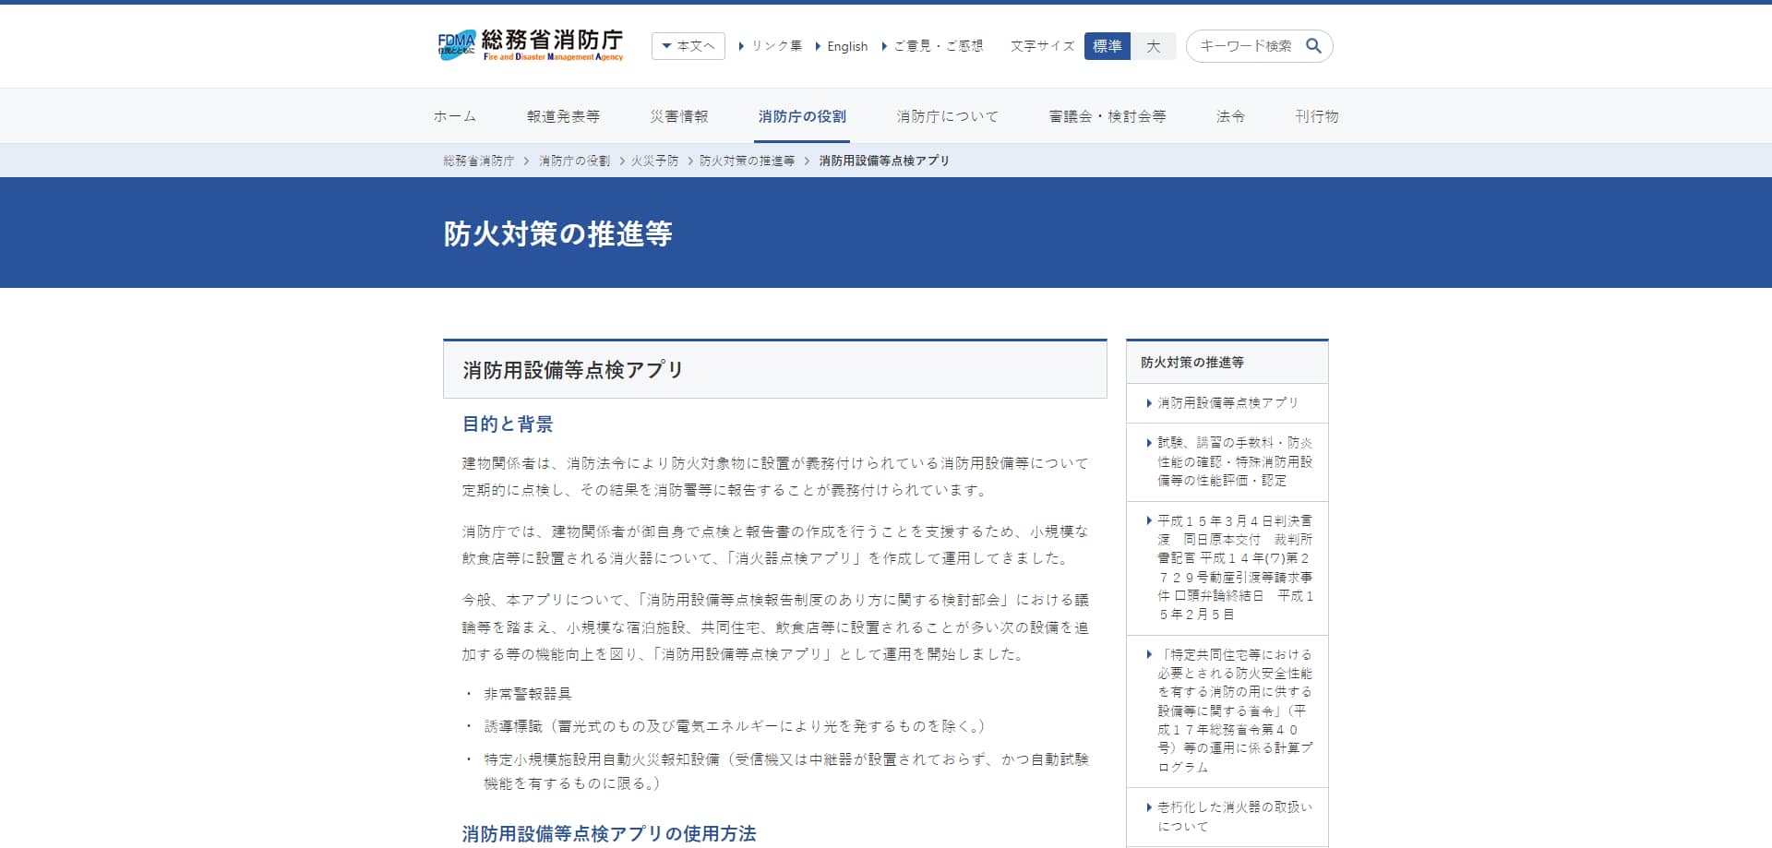Viewport: 1772px width, 848px height.
Task: Click the list item 非常警報器具
Action: tap(528, 694)
